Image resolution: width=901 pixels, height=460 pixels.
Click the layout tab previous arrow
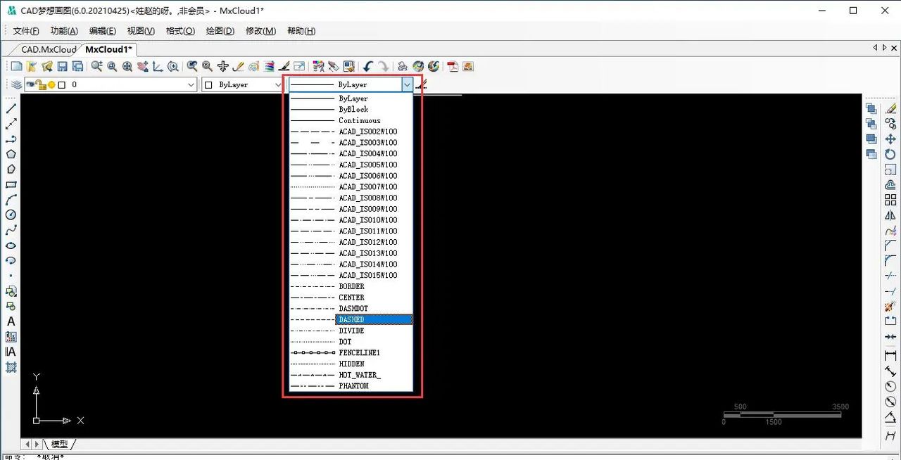tap(27, 445)
